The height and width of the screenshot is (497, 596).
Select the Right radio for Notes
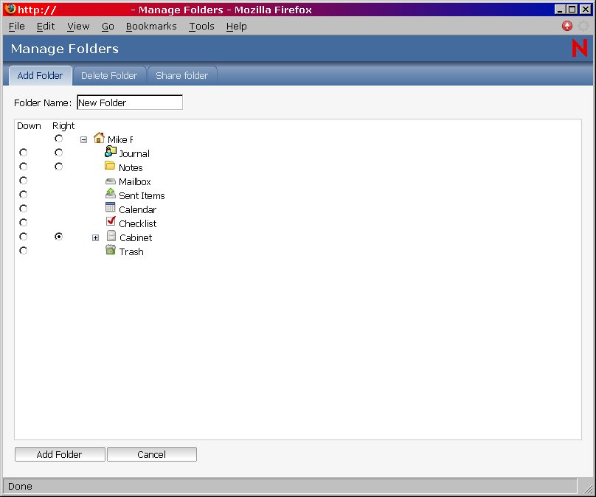58,167
